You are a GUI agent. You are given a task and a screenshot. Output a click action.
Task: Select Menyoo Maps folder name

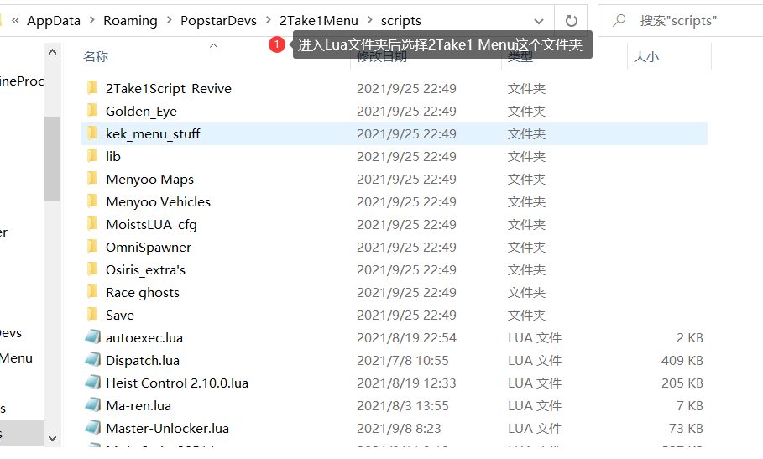[149, 180]
